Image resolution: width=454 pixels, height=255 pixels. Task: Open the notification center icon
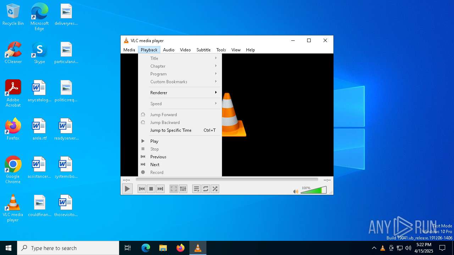(x=442, y=248)
